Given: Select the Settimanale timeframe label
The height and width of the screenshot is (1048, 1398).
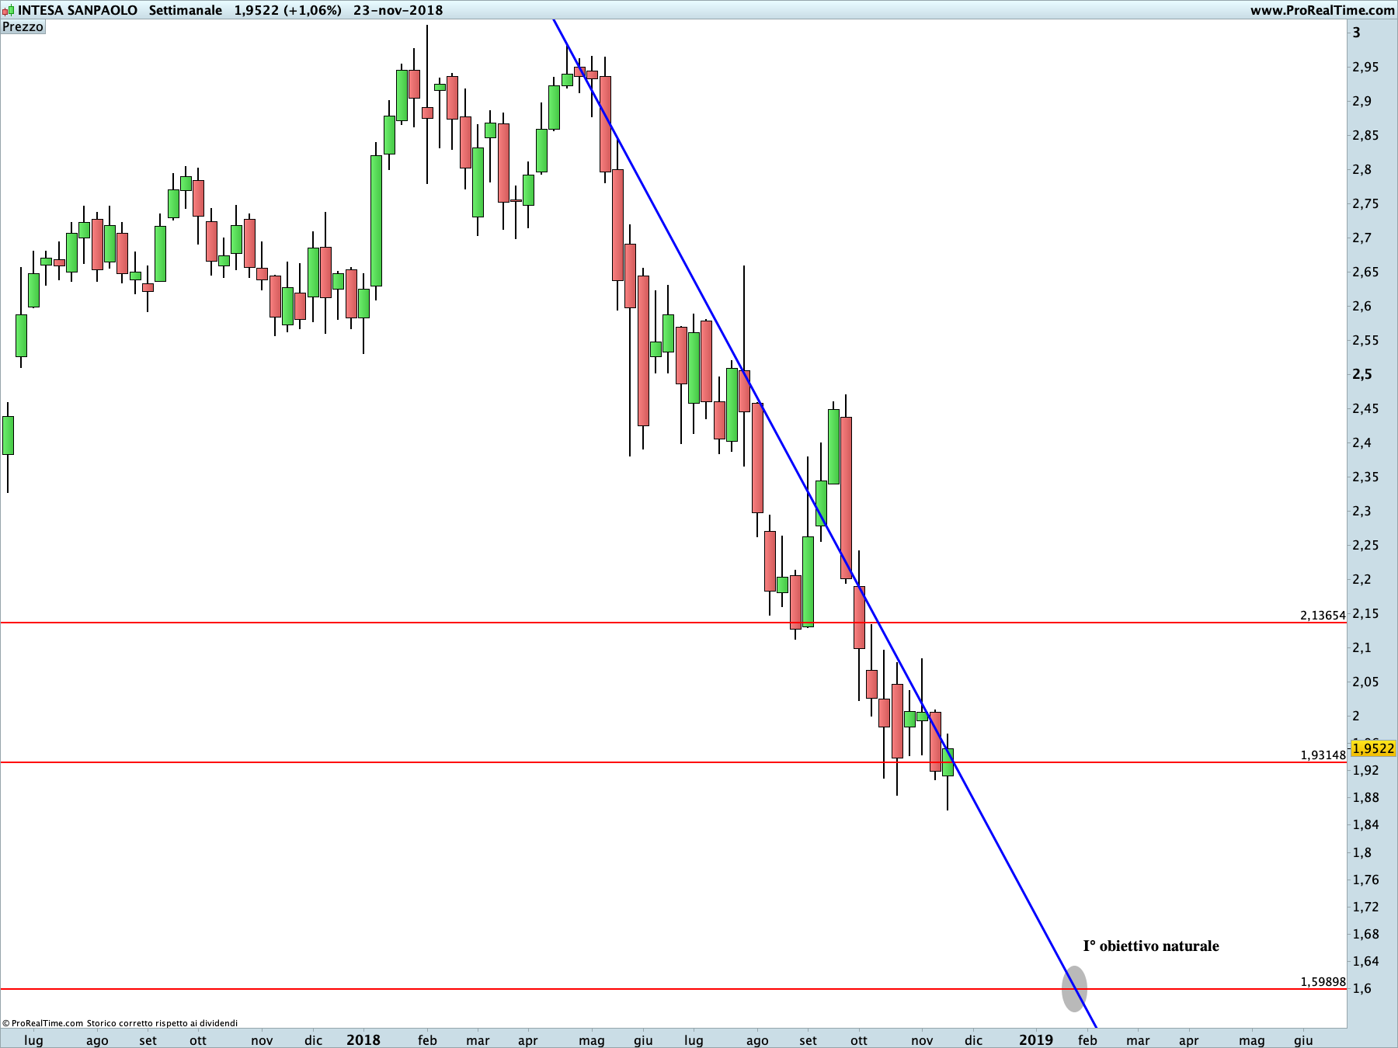Looking at the screenshot, I should [x=186, y=10].
